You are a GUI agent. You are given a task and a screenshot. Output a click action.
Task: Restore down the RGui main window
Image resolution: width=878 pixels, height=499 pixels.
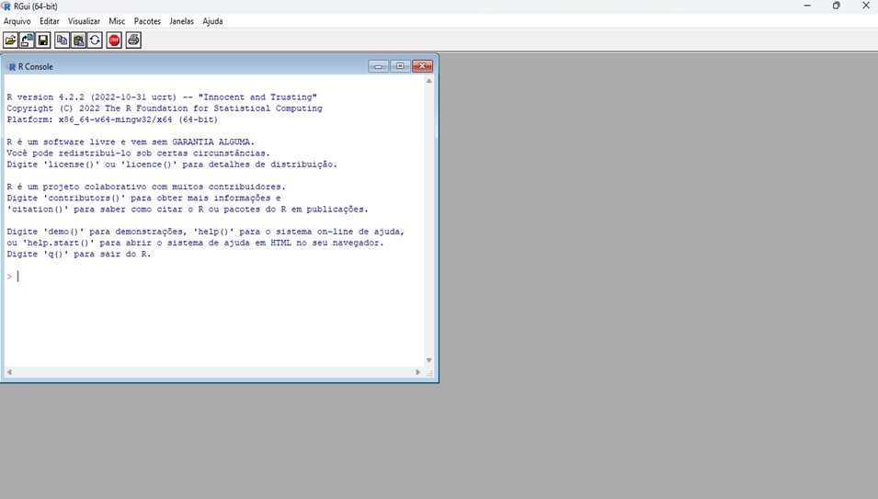pyautogui.click(x=836, y=6)
